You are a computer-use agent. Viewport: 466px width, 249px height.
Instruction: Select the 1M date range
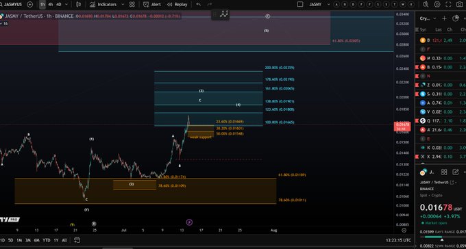pyautogui.click(x=19, y=240)
